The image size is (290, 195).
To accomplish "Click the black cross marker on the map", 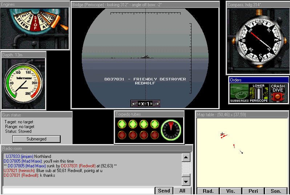I will 222,134.
